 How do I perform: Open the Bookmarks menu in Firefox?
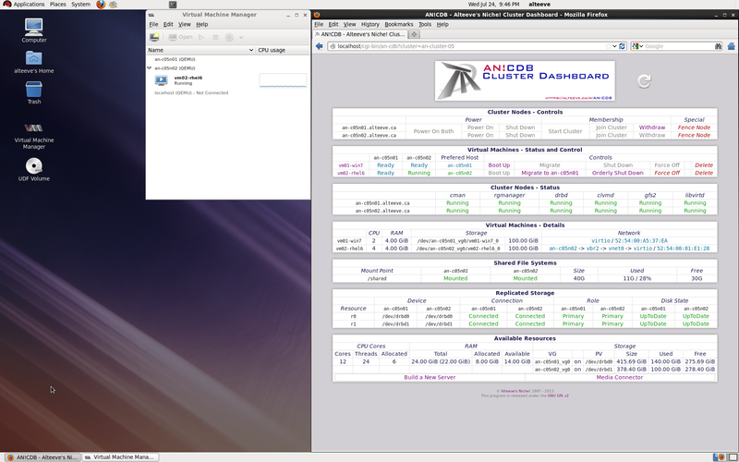coord(398,24)
